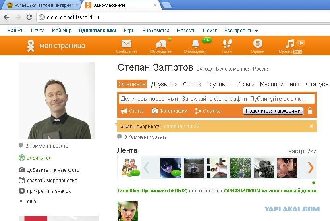Click 0 Комментировать under the status

[x=142, y=137]
